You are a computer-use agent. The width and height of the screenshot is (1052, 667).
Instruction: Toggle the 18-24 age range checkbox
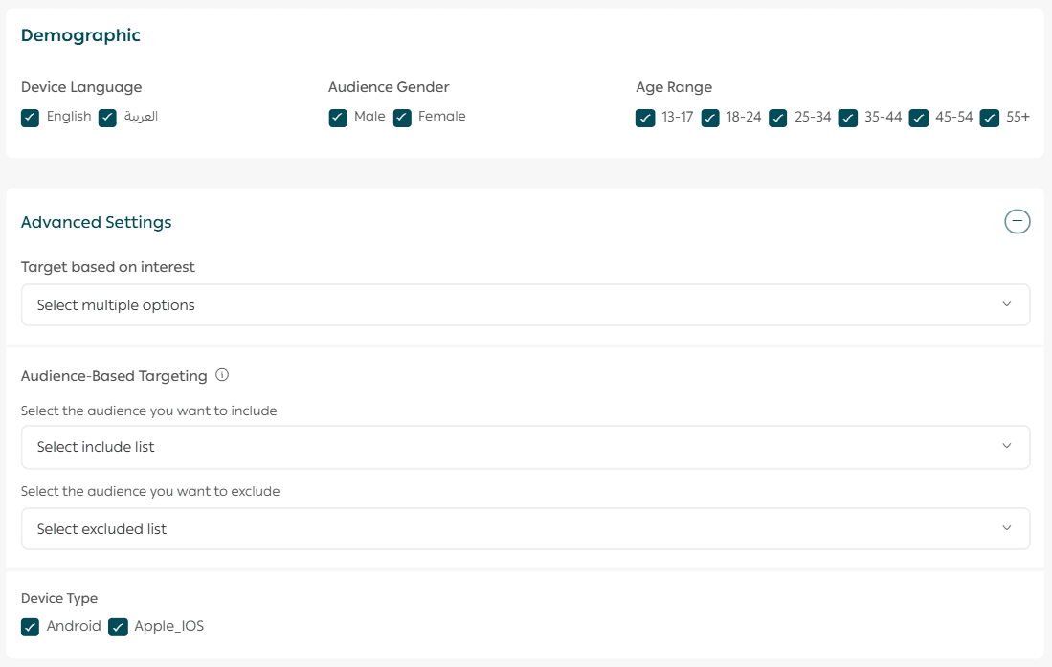[x=710, y=118]
